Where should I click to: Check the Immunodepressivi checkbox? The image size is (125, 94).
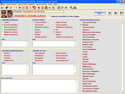tap(54, 60)
